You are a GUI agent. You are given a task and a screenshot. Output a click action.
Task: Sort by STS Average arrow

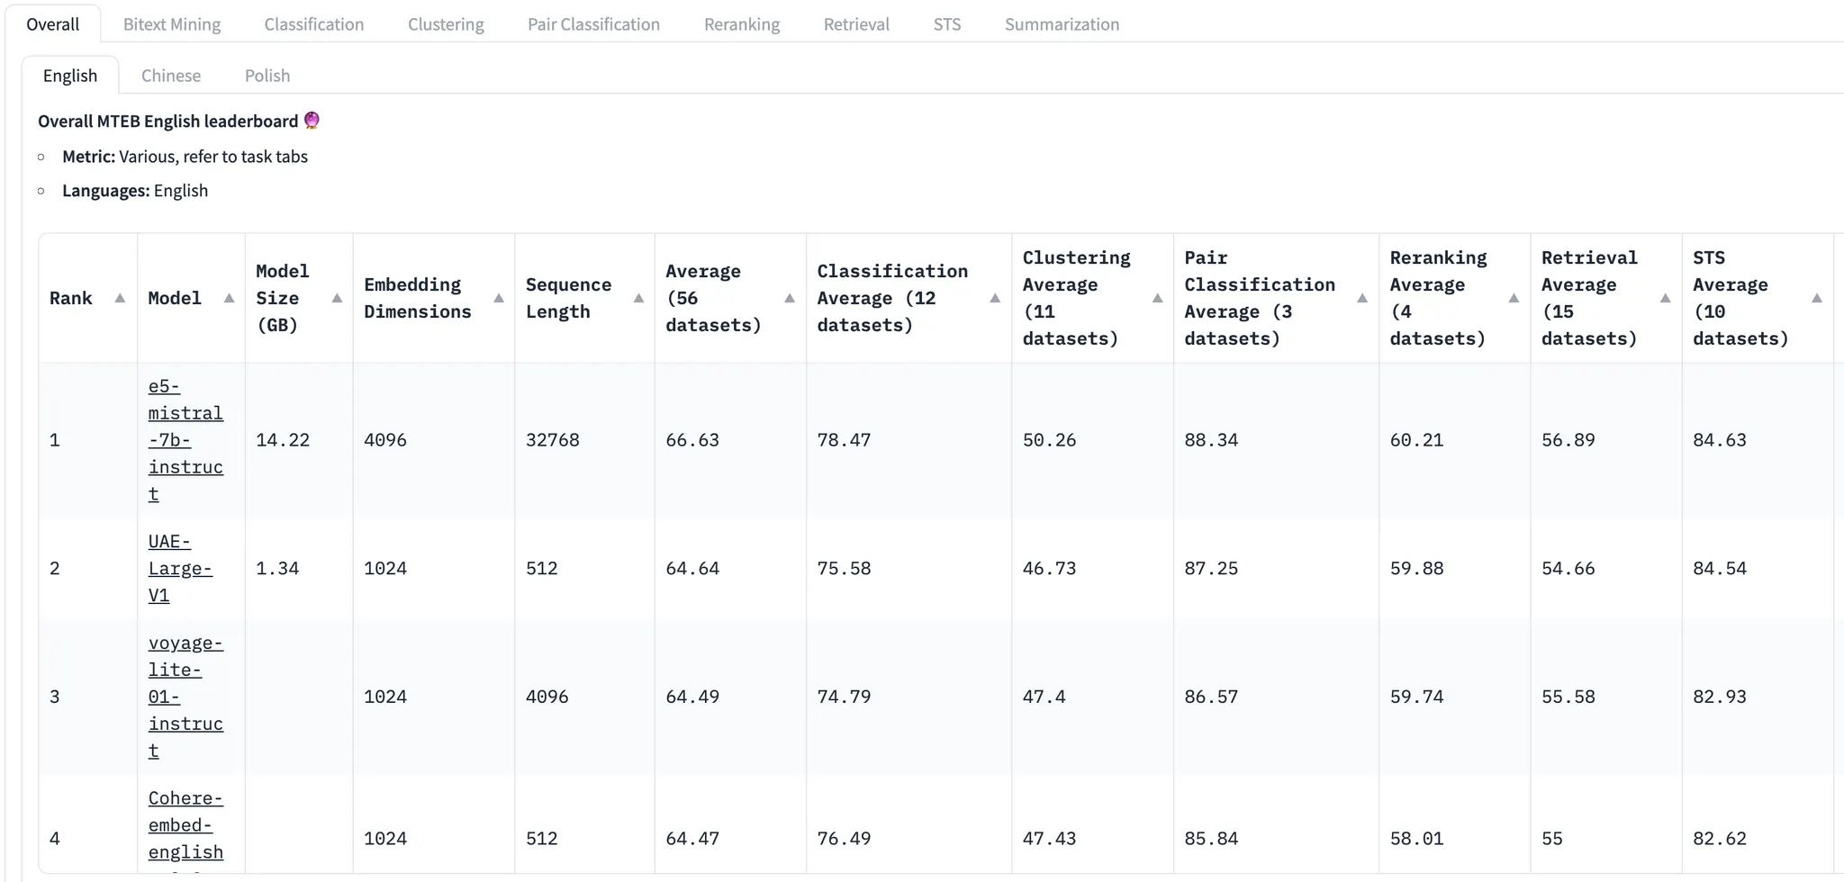pos(1816,298)
